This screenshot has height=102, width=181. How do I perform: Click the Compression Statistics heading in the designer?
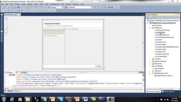tap(52, 24)
